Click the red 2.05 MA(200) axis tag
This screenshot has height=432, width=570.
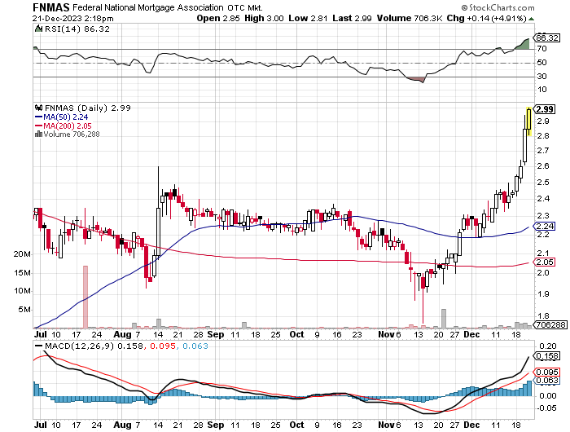pyautogui.click(x=545, y=262)
